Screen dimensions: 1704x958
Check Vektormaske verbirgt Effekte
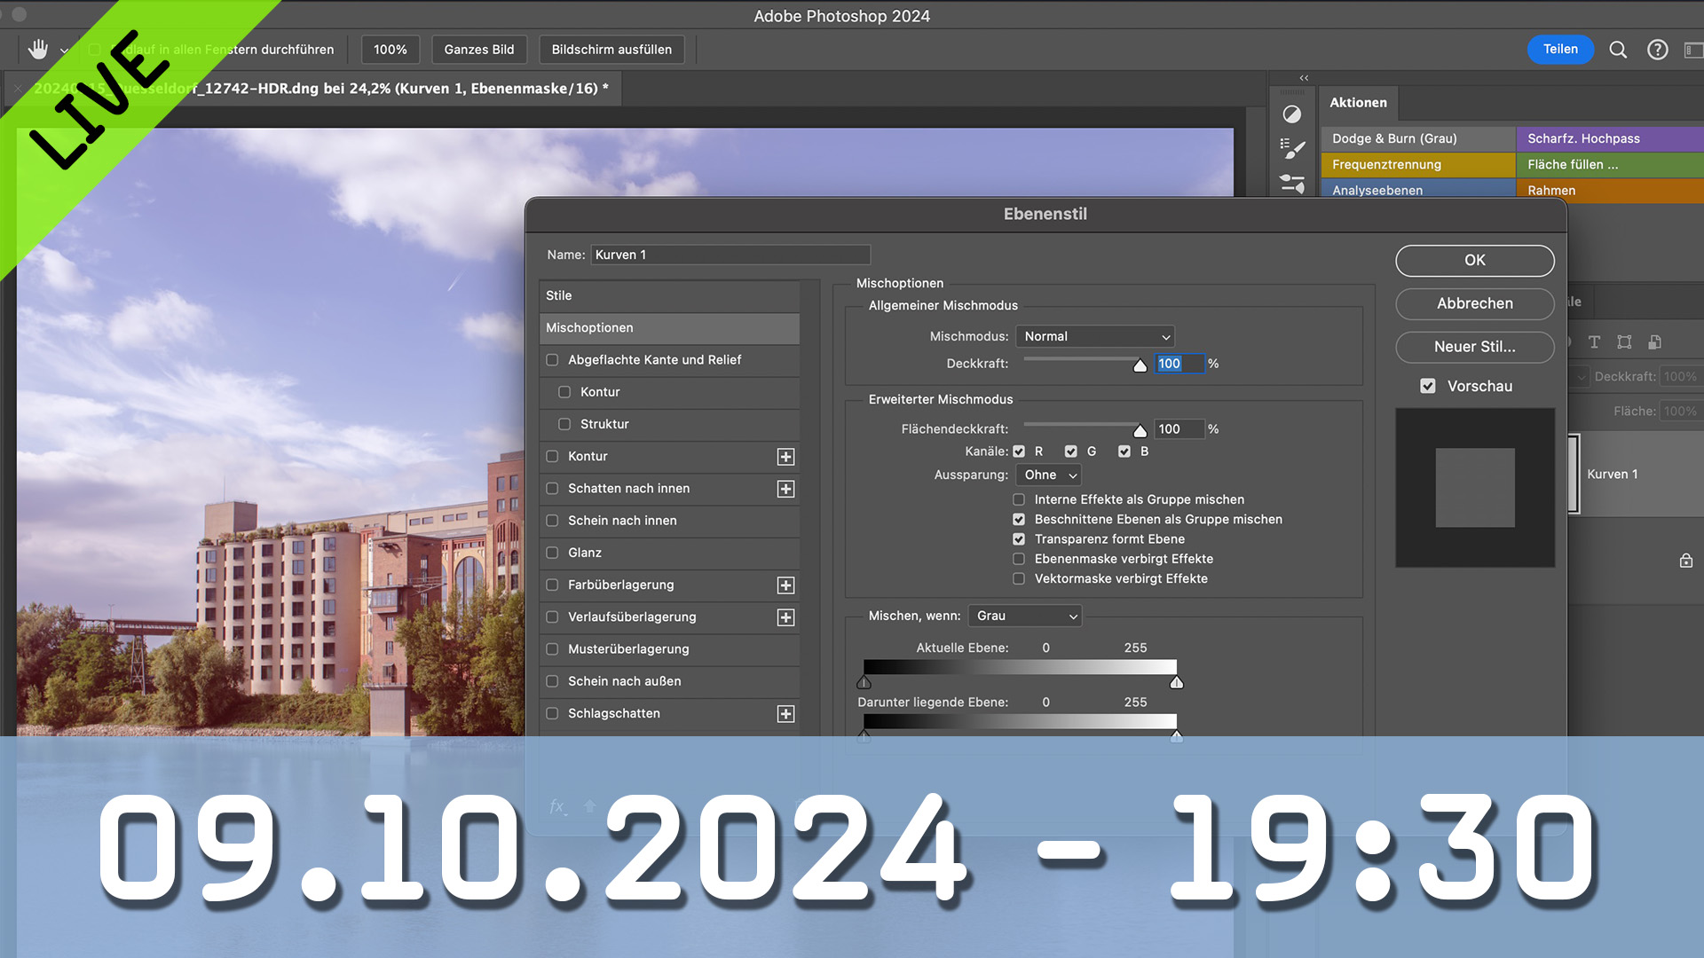(x=1019, y=578)
